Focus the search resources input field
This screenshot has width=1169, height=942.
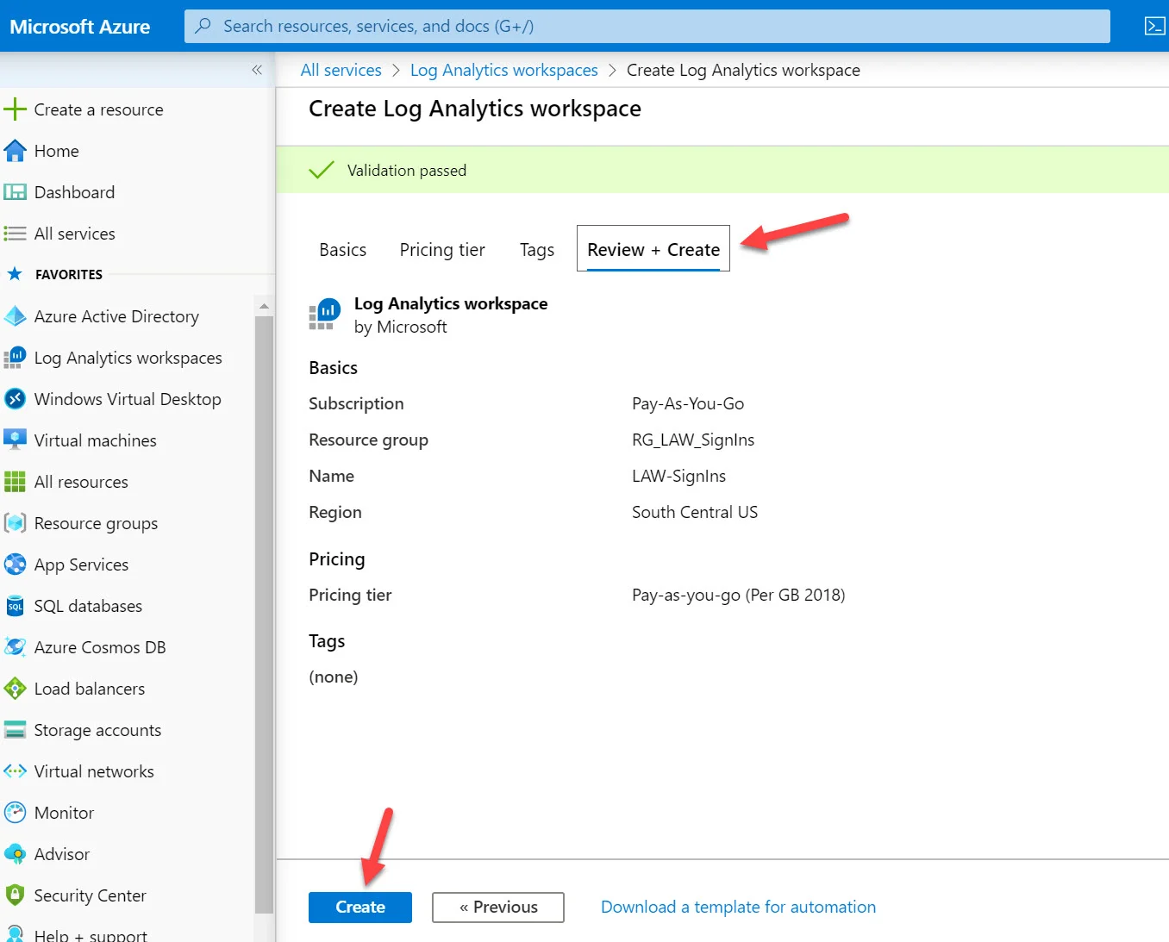[647, 26]
